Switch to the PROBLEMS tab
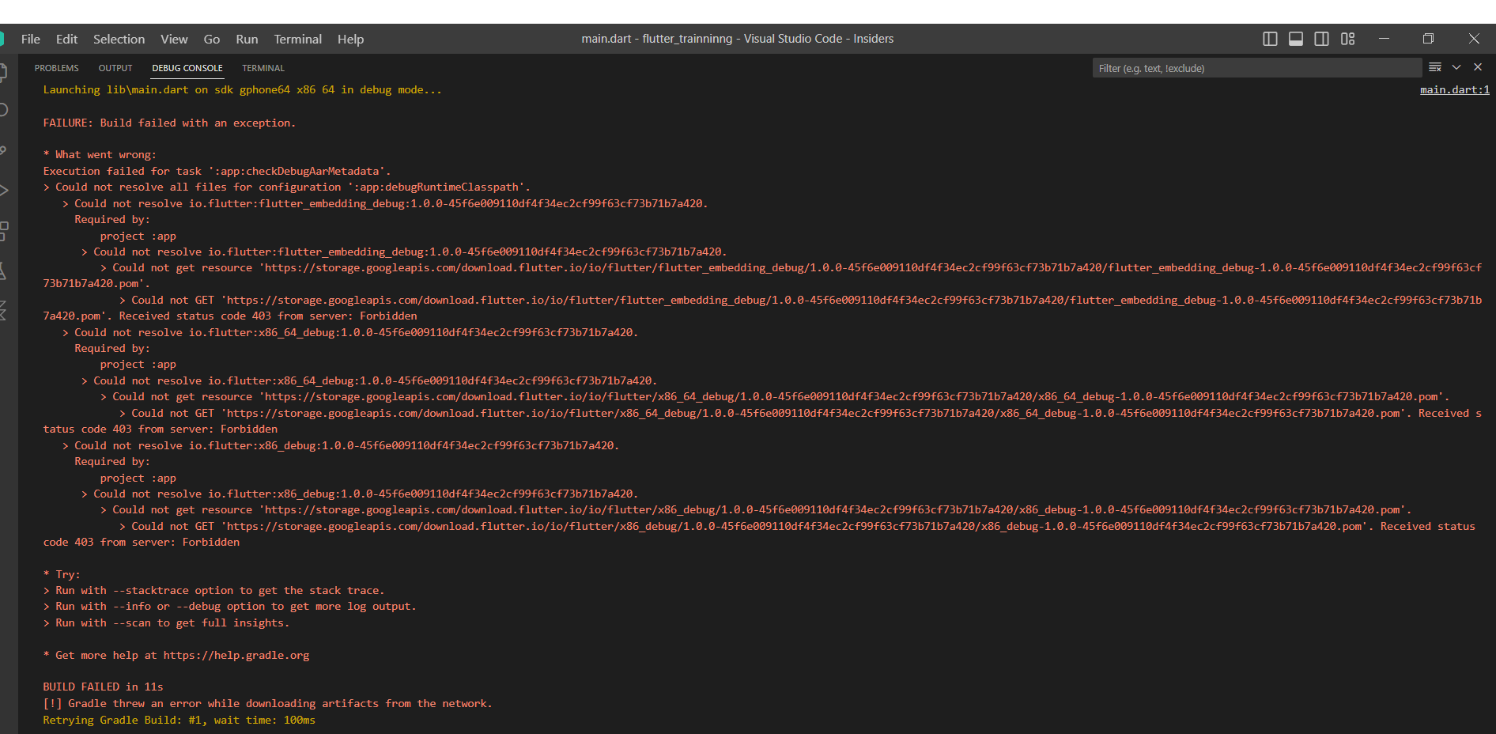Screen dimensions: 1496x734 point(56,69)
